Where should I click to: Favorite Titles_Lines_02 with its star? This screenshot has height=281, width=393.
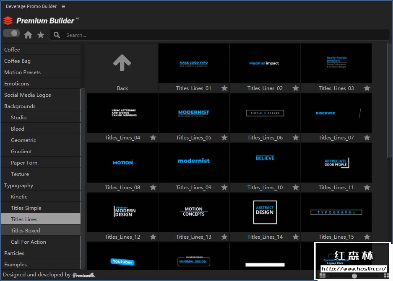(296, 88)
